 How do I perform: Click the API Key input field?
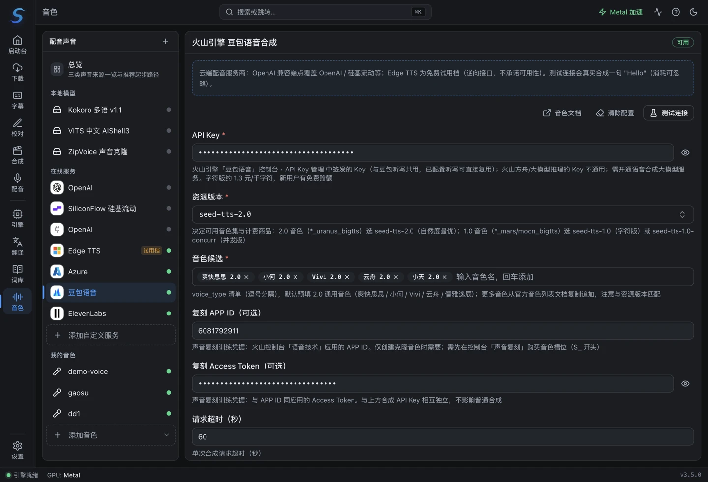(433, 153)
